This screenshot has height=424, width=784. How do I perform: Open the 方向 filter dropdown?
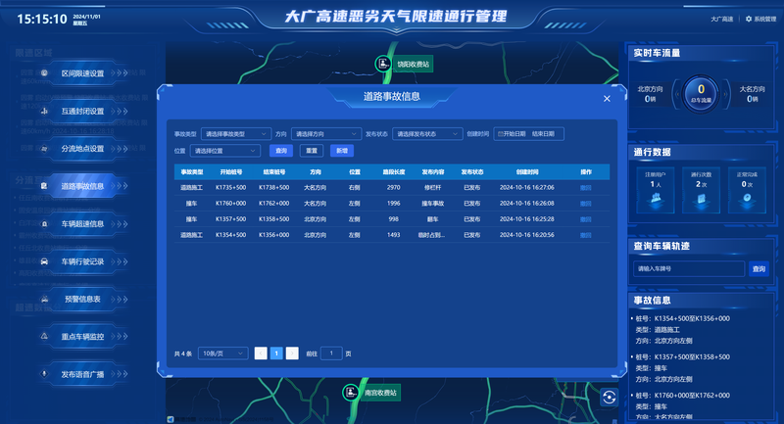point(326,134)
